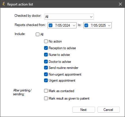Image resolution: width=125 pixels, height=117 pixels.
Task: Enable the No action checkbox
Action: [46, 41]
